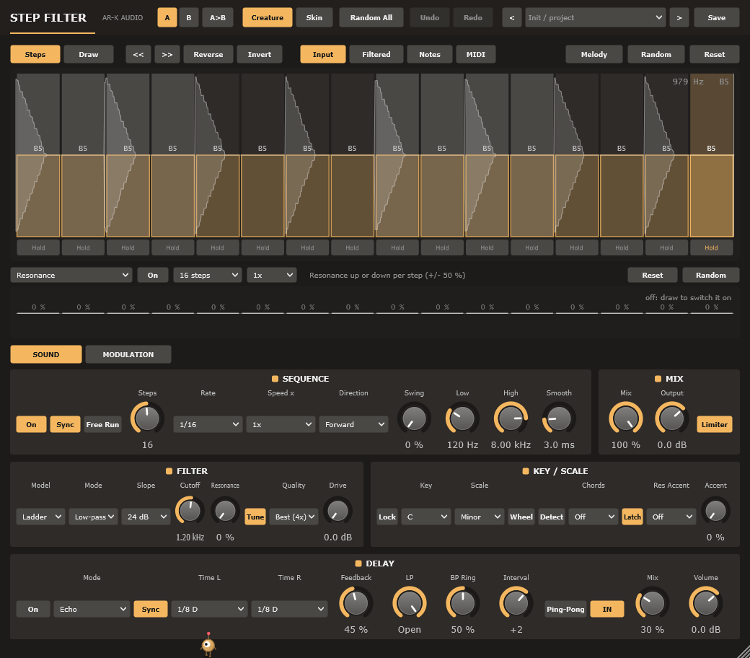Screen dimensions: 750x658
Task: Open the Scale Minor dropdown
Action: tap(480, 517)
